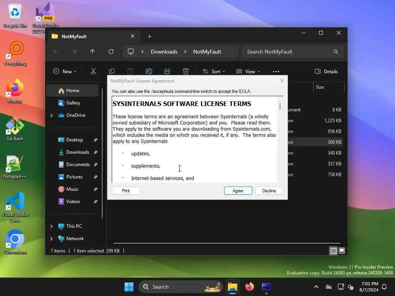Select This PC in the navigation pane
Viewport: 395px width, 296px height.
pyautogui.click(x=74, y=226)
